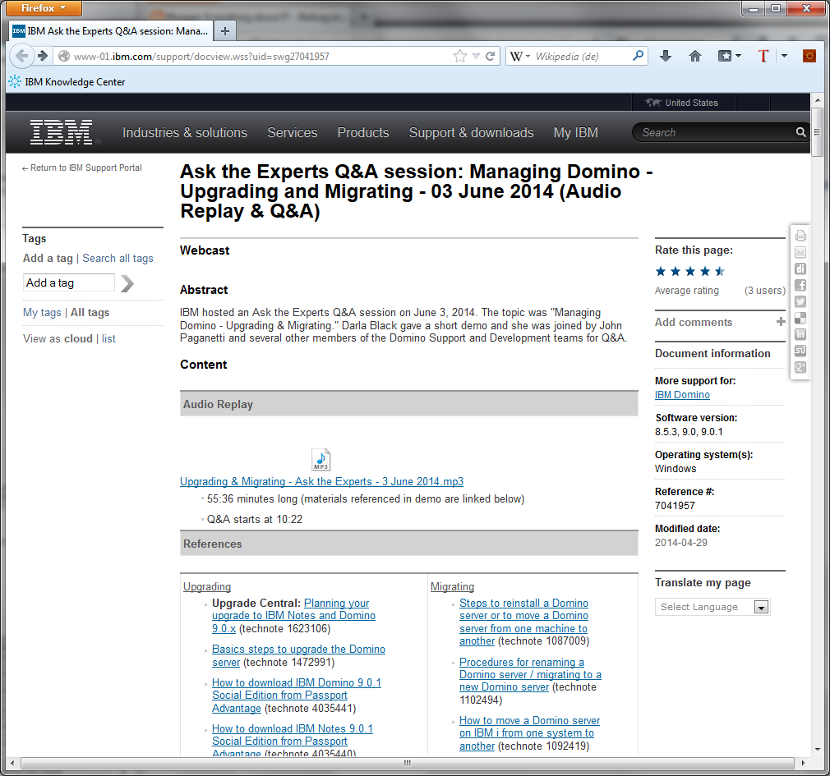Open the Select Language dropdown
The image size is (830, 776).
(712, 608)
